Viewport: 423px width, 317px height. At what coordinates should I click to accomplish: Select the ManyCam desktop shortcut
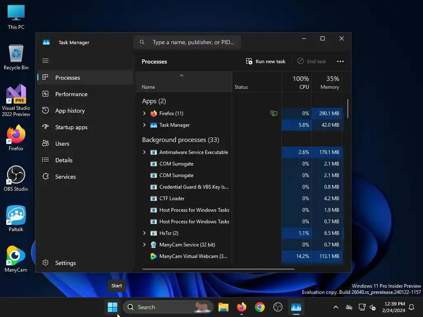[16, 259]
